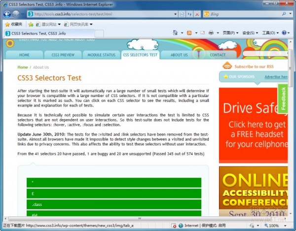Image resolution: width=296 pixels, height=231 pixels.
Task: Click the tab strip CSS3 page favicon
Action: [8, 33]
